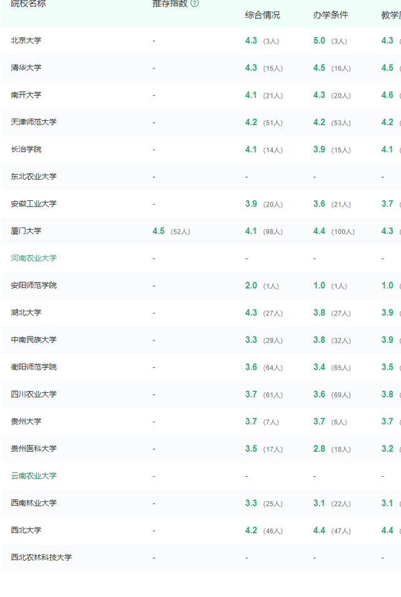Open the 清华大学 school name
Image resolution: width=401 pixels, height=597 pixels.
coord(26,68)
